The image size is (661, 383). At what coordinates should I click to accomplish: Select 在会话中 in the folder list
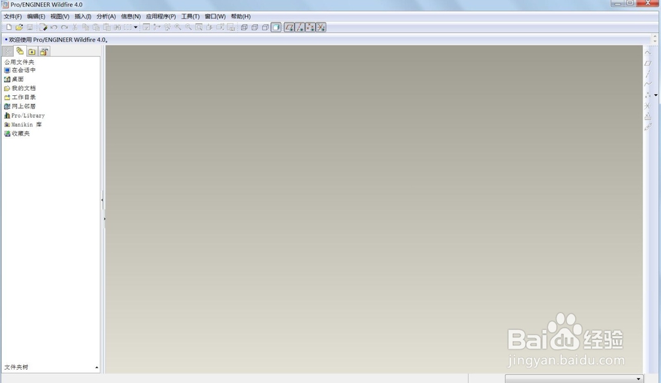pos(20,70)
